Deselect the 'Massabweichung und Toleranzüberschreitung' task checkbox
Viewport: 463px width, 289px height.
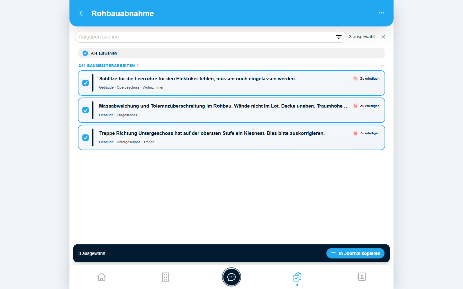[86, 110]
